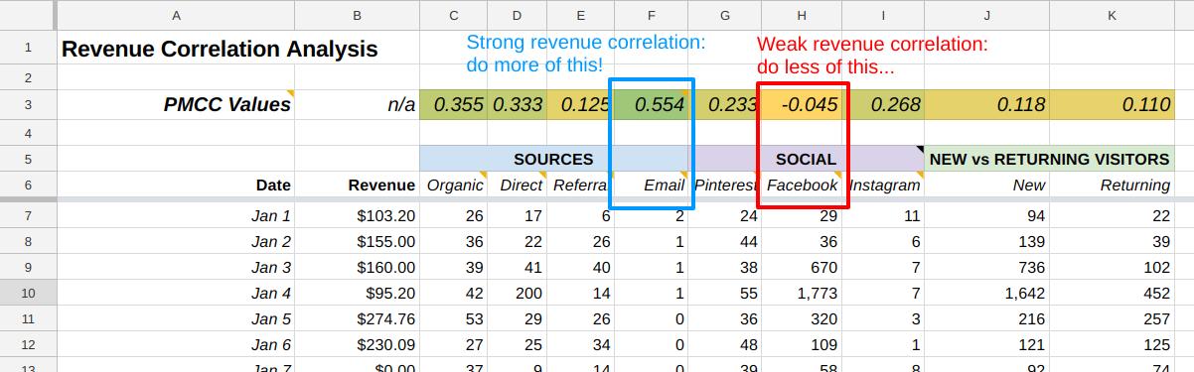Select row 10 header
1194x372 pixels.
coord(27,293)
